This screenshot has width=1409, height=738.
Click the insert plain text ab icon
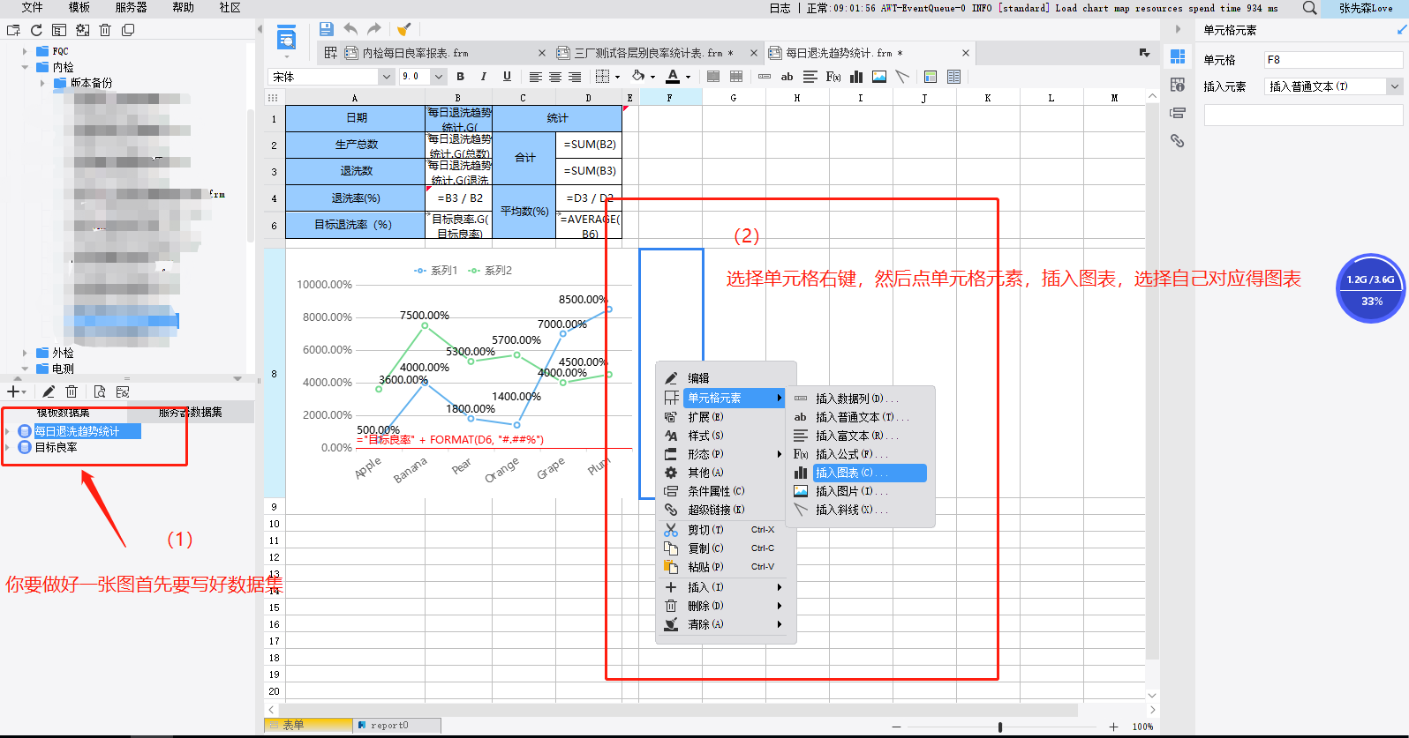(x=787, y=77)
